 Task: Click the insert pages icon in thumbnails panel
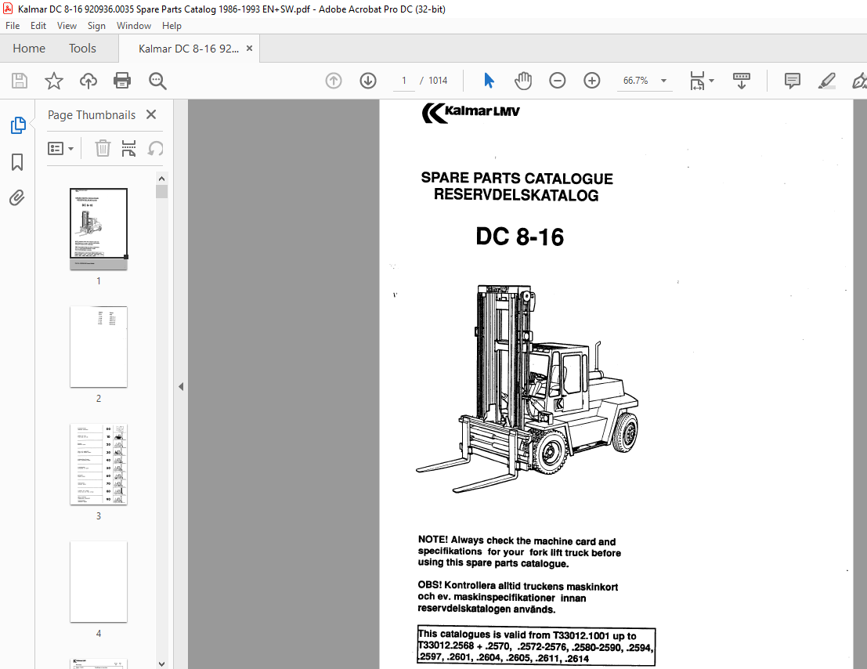(128, 148)
